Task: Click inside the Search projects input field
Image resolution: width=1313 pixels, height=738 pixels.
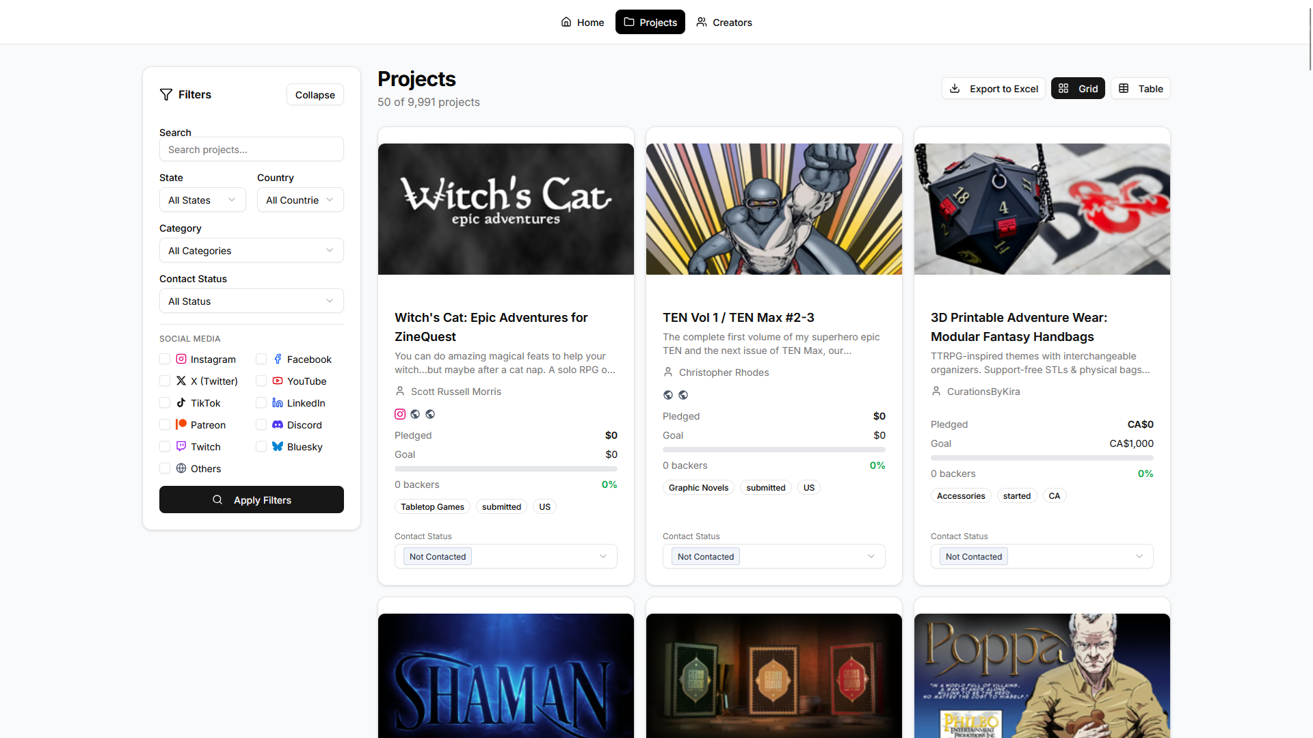Action: point(251,149)
